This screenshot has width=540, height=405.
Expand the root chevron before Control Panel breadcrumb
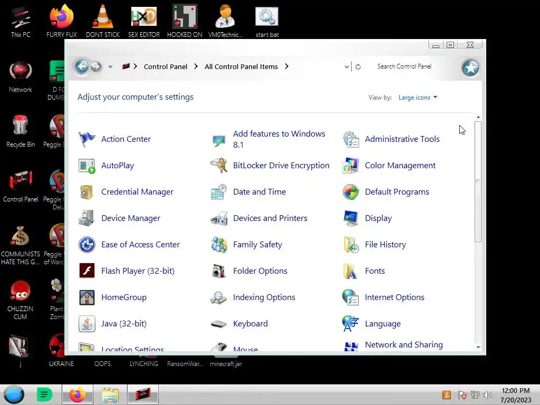[136, 66]
